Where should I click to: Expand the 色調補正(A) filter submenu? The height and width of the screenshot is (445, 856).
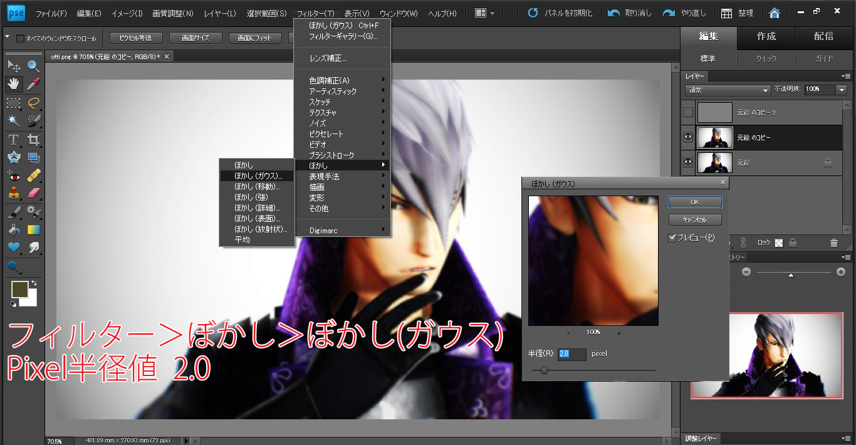pos(342,80)
